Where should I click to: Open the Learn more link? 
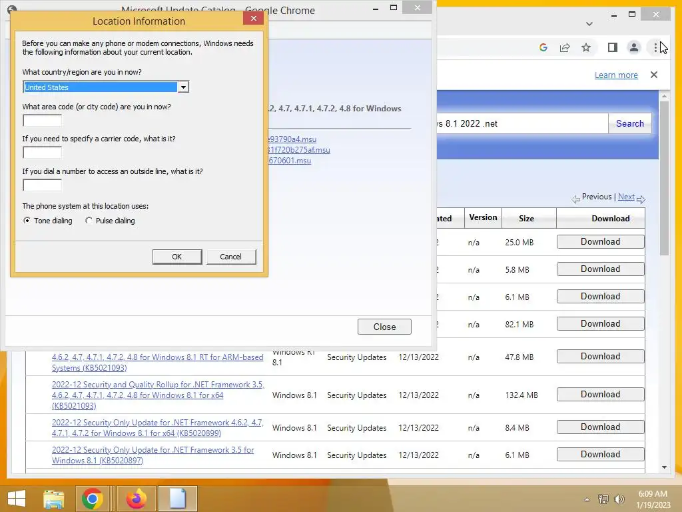[x=616, y=75]
